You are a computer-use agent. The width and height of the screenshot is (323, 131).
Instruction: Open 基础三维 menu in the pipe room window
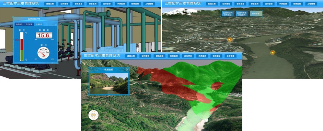(x=50, y=4)
